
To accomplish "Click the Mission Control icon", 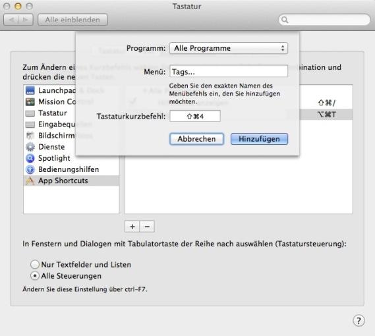I will pyautogui.click(x=30, y=101).
